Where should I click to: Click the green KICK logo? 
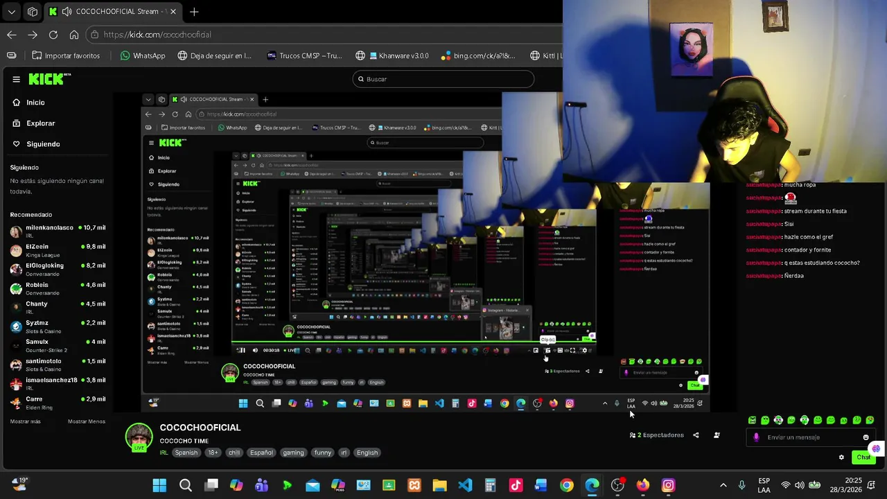49,79
